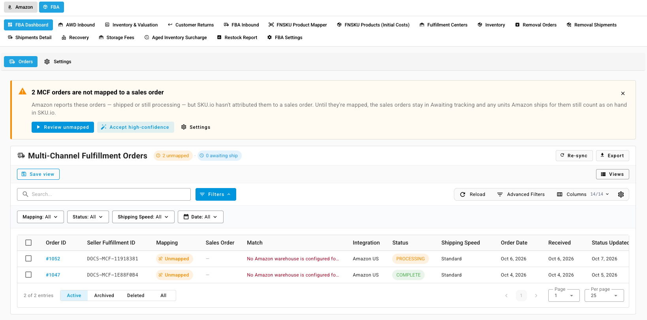Screen dimensions: 647x320
Task: Click the 2 unmapped badge
Action: coord(173,156)
